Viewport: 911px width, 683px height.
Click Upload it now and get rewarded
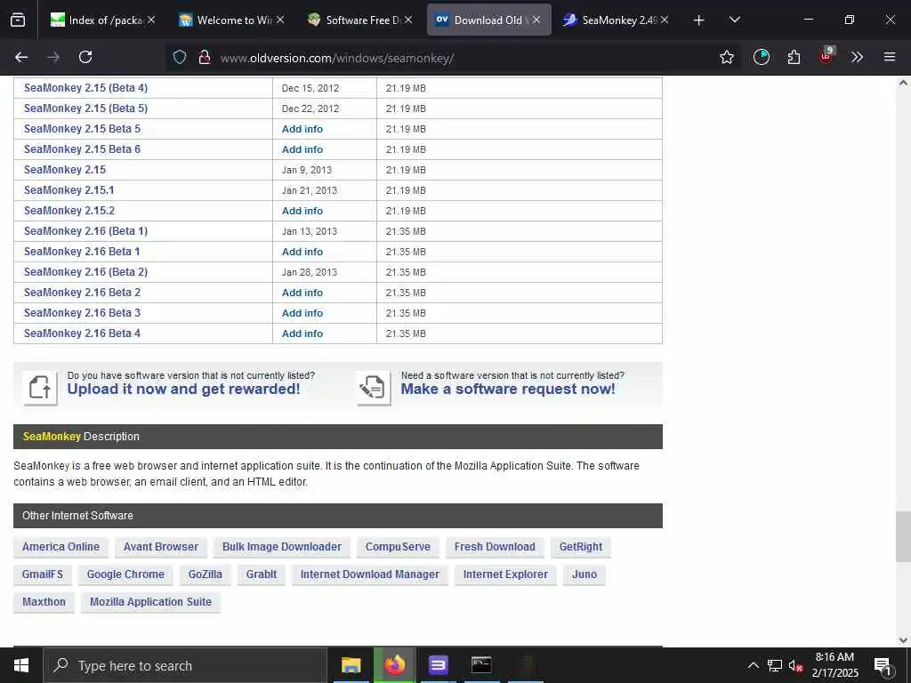(x=183, y=390)
